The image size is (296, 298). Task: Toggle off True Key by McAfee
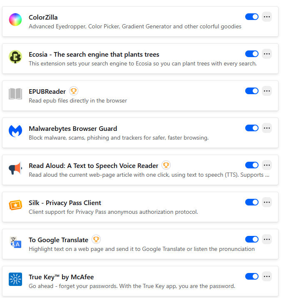(252, 276)
